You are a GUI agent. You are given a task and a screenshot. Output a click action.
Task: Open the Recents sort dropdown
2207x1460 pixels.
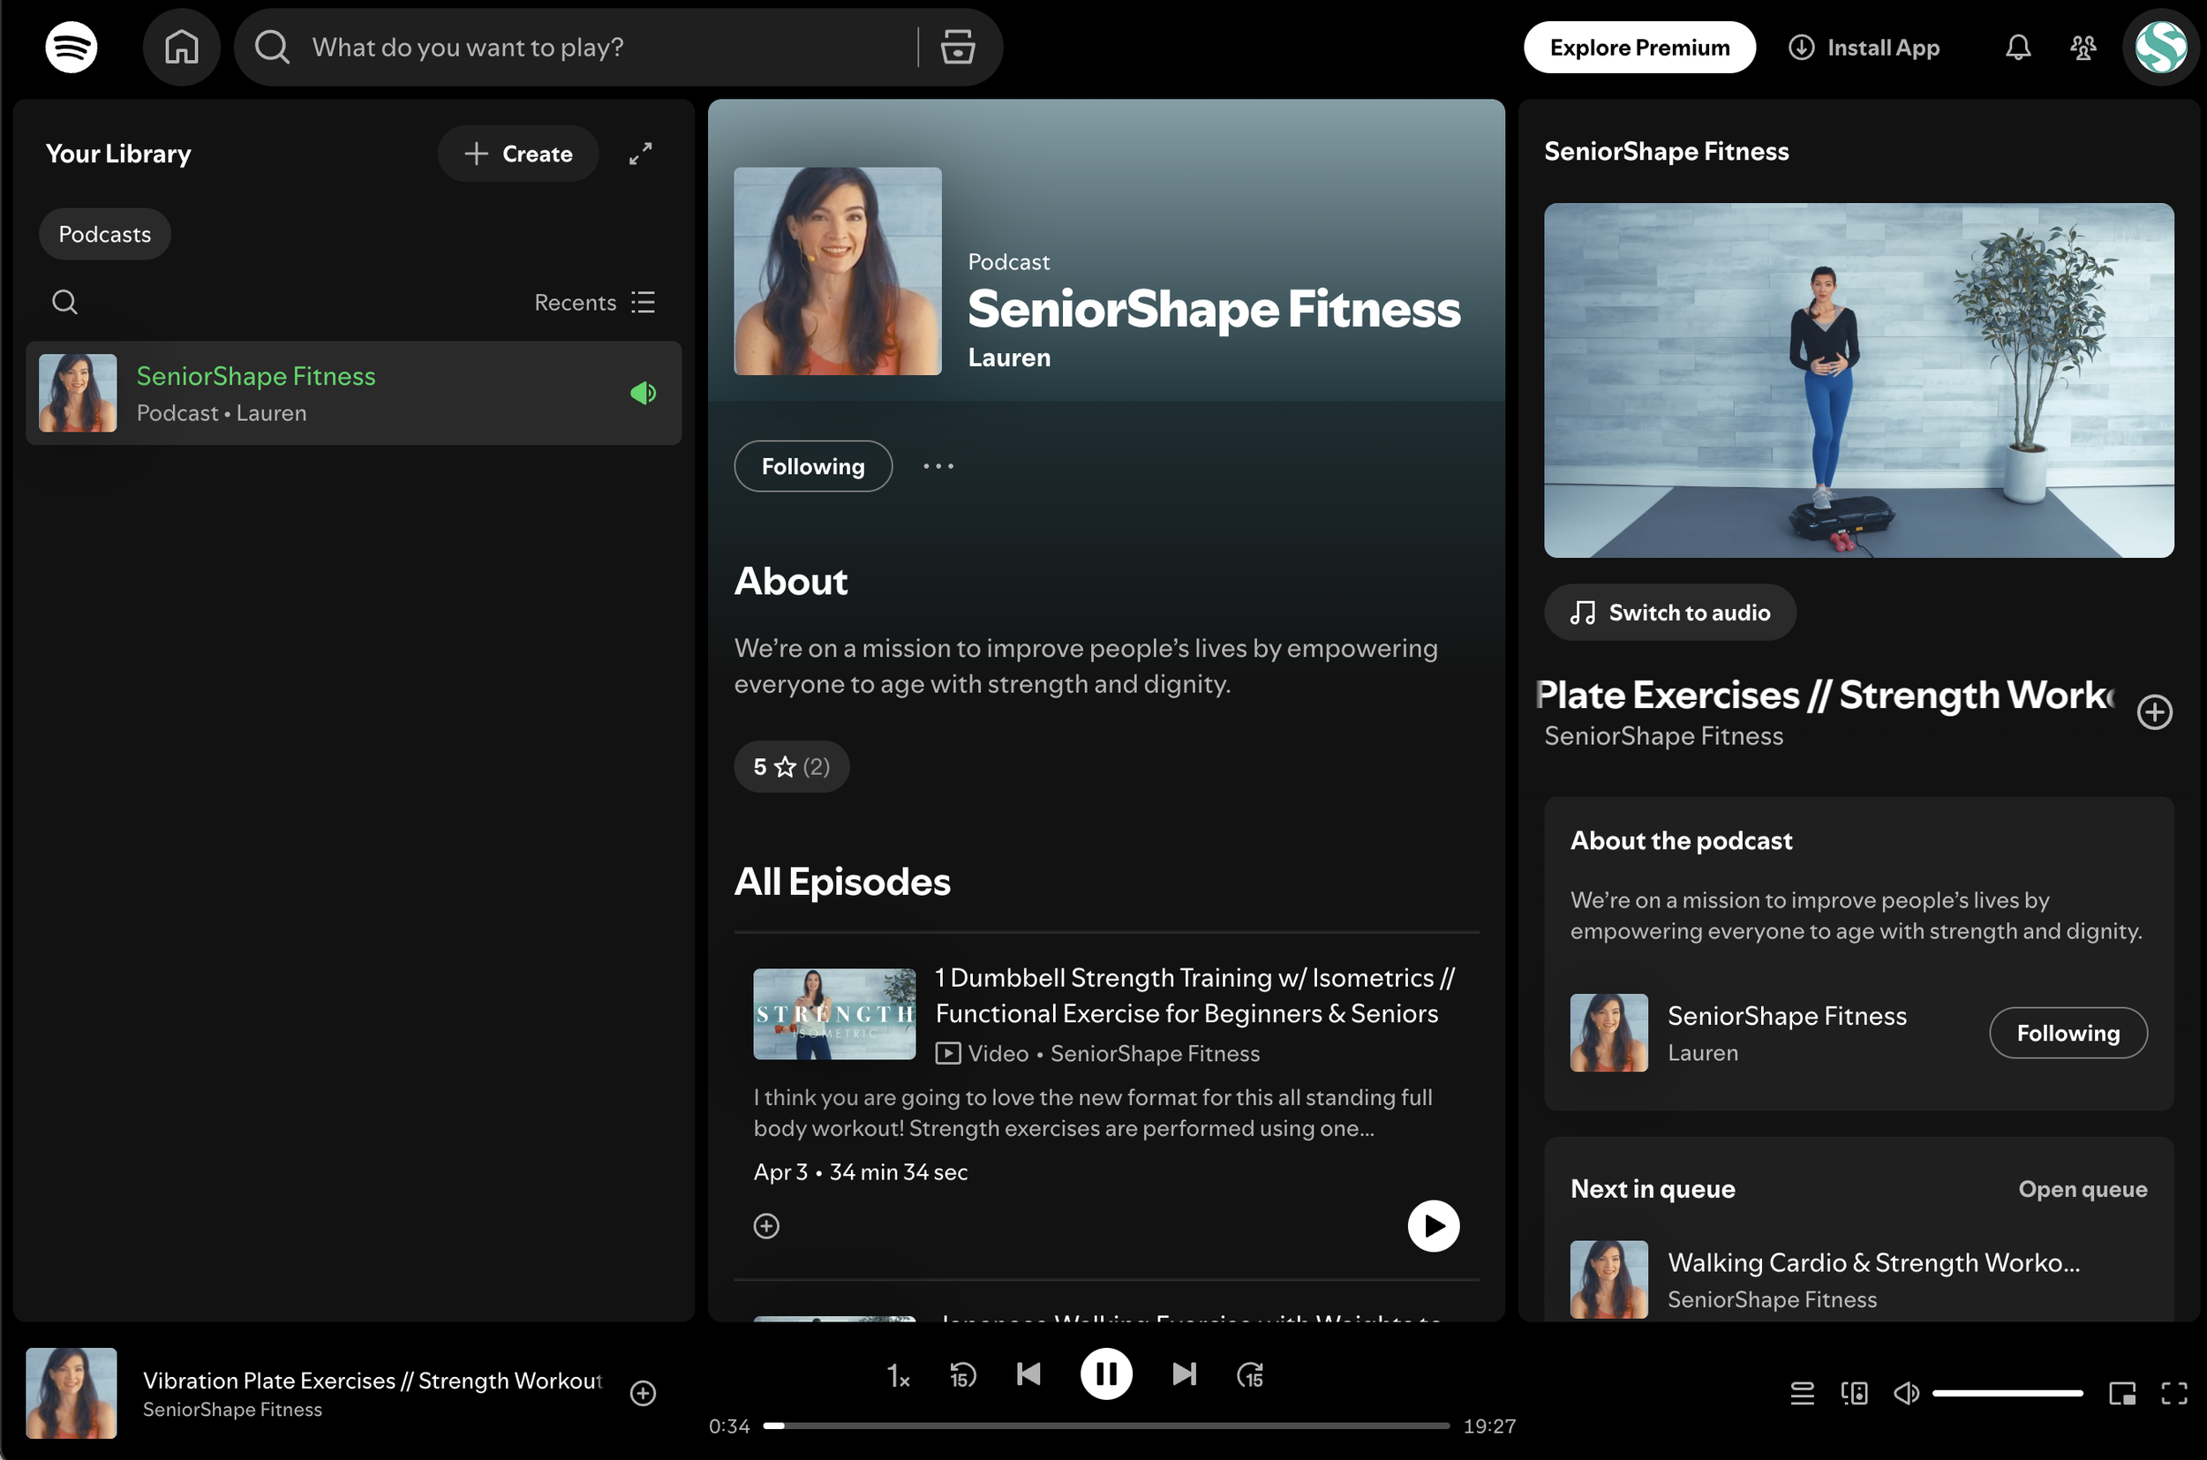[x=595, y=302]
